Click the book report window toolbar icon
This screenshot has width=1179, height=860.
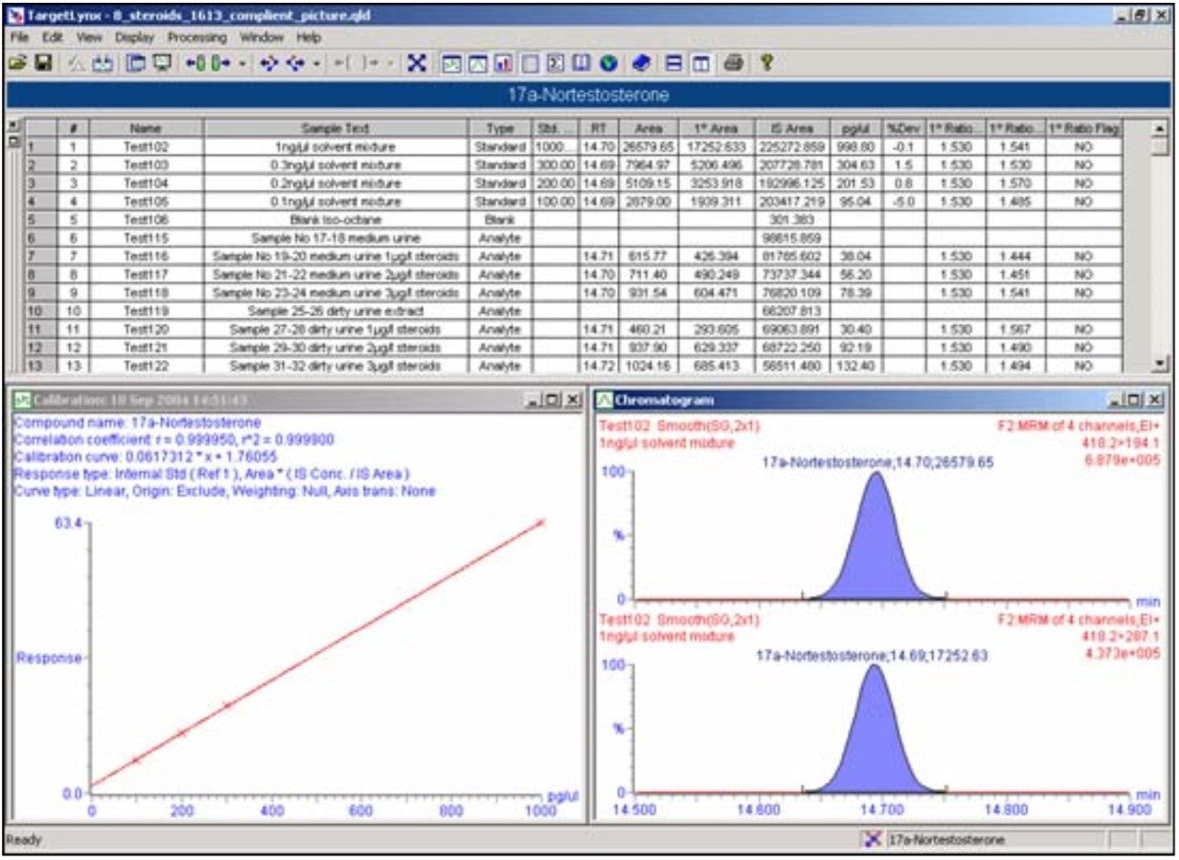click(580, 63)
